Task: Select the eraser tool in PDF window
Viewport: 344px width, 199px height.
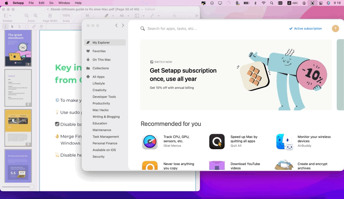Action: (x=34, y=27)
